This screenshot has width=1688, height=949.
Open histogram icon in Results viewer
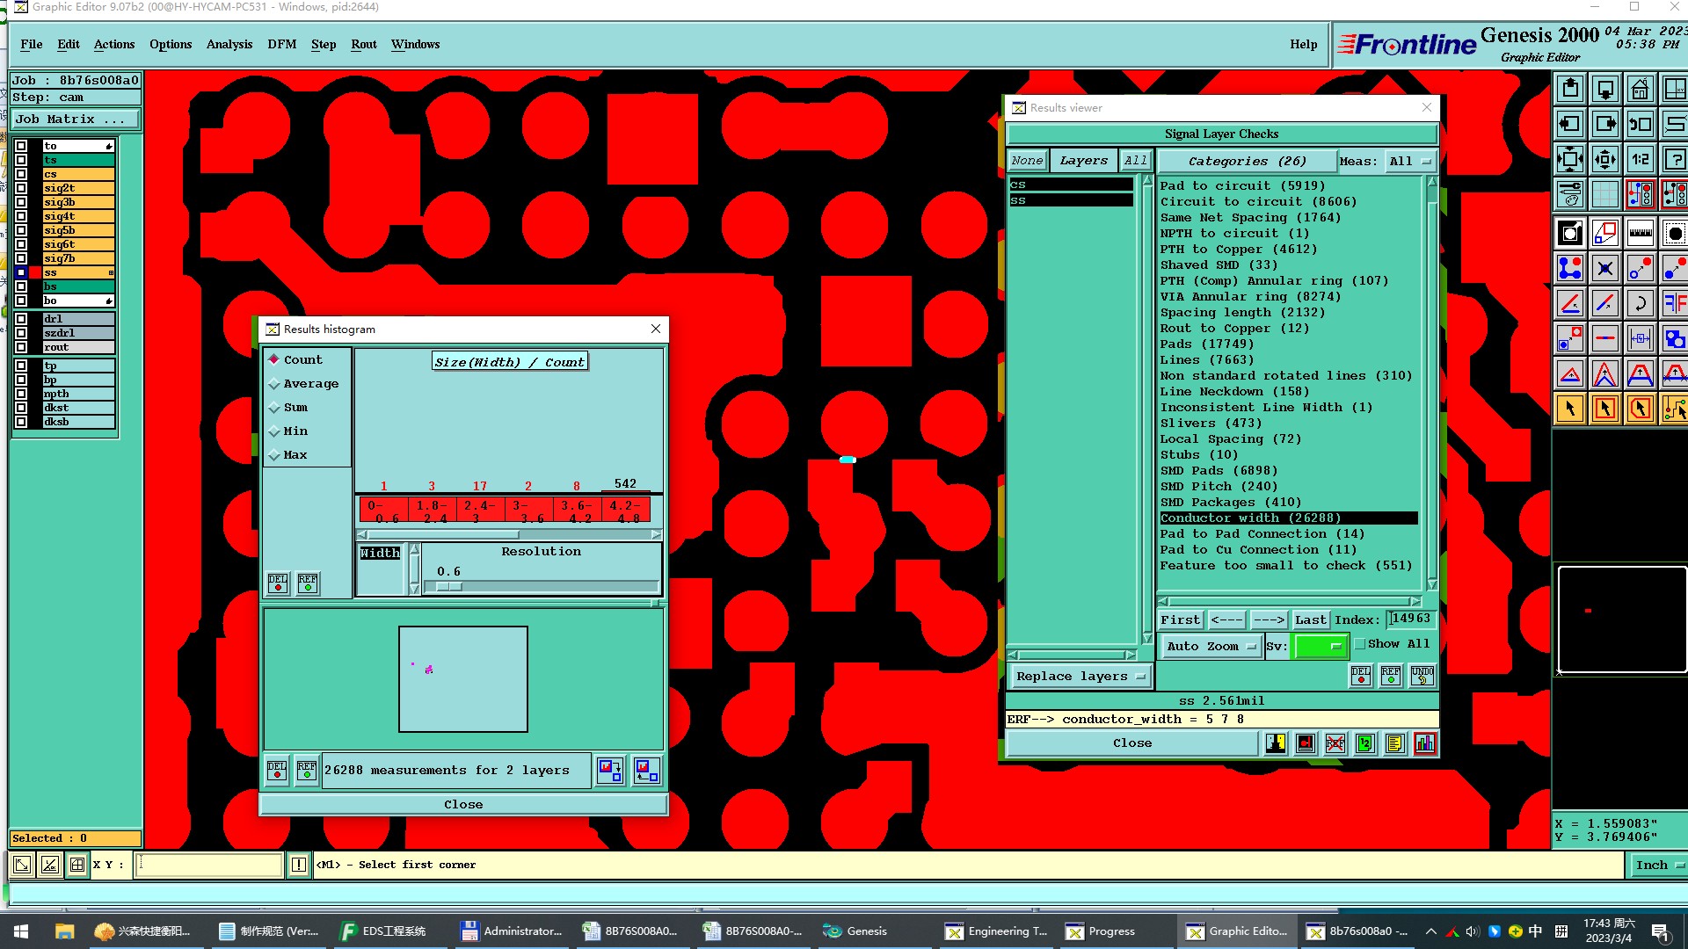tap(1424, 743)
